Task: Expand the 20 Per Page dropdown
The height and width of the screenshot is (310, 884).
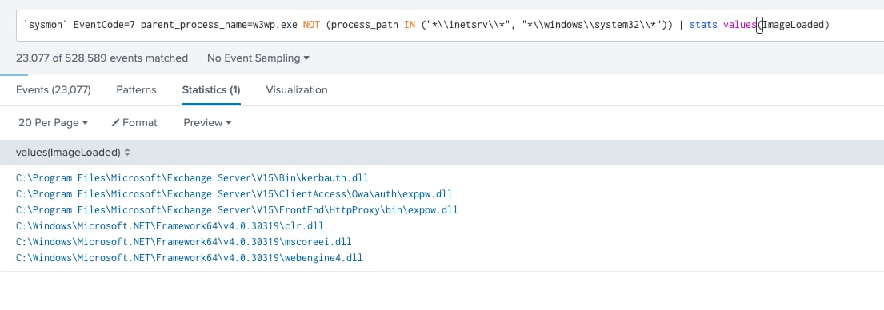Action: pyautogui.click(x=53, y=123)
